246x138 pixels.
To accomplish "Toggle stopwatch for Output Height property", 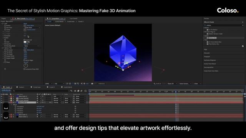I will [5, 58].
